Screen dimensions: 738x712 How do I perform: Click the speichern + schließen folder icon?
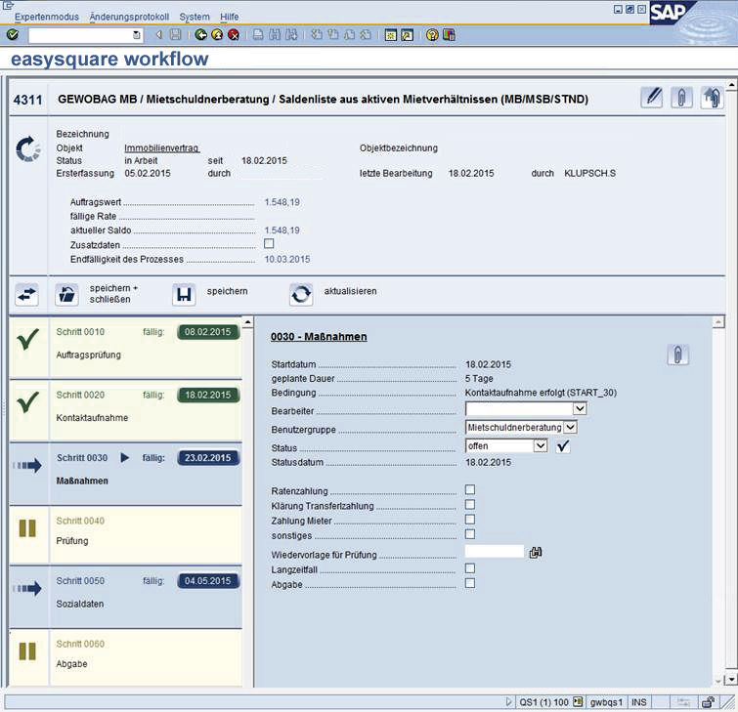(66, 294)
